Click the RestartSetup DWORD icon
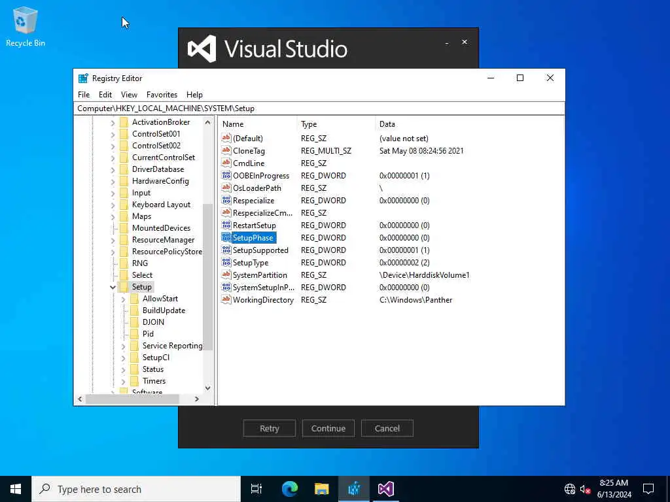 [x=226, y=225]
